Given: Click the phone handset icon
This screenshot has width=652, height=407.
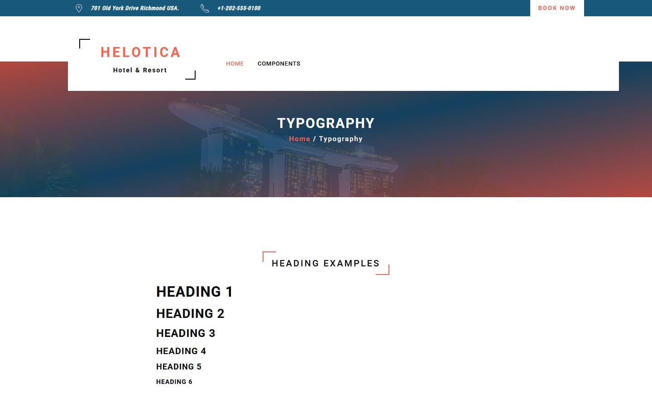Looking at the screenshot, I should click(205, 8).
